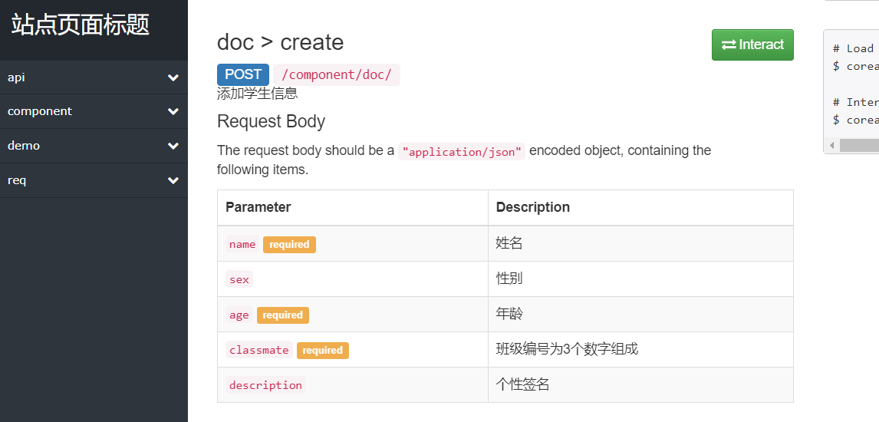Click the required badge beside classmate
Screen dimensions: 879x422
322,351
